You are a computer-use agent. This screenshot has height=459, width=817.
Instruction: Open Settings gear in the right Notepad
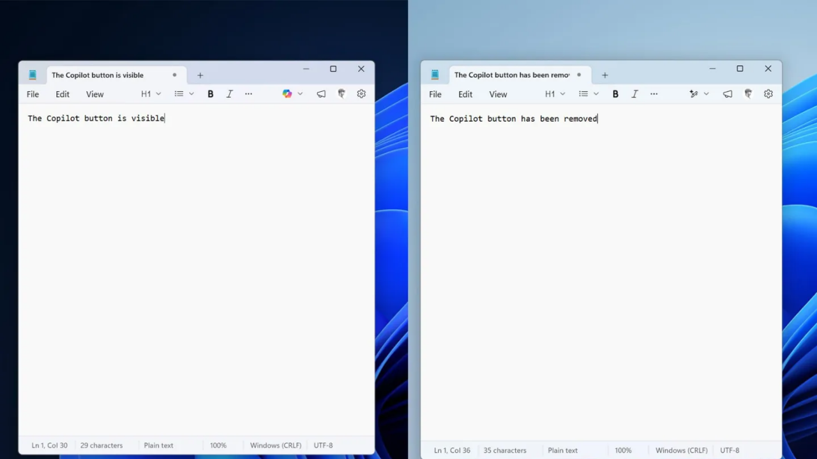pos(768,94)
